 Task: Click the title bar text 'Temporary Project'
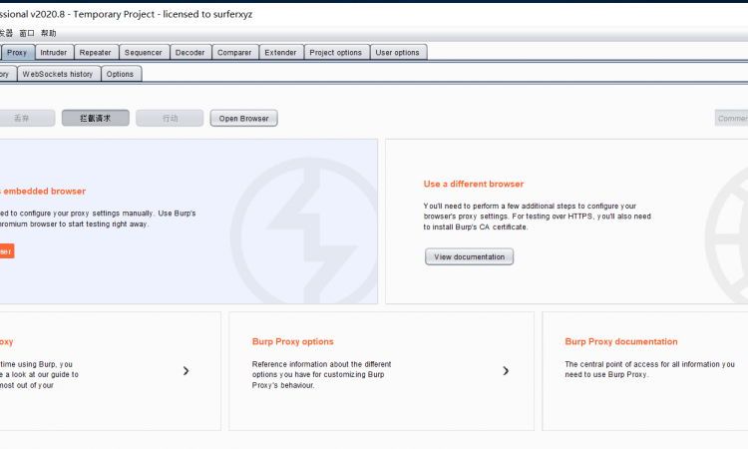tap(114, 14)
